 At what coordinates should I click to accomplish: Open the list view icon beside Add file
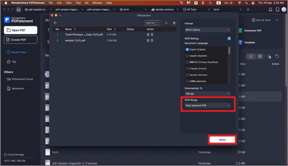click(x=166, y=23)
